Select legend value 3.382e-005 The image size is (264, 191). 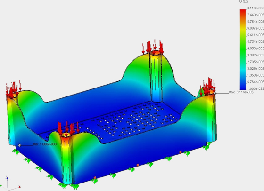pos(255,55)
